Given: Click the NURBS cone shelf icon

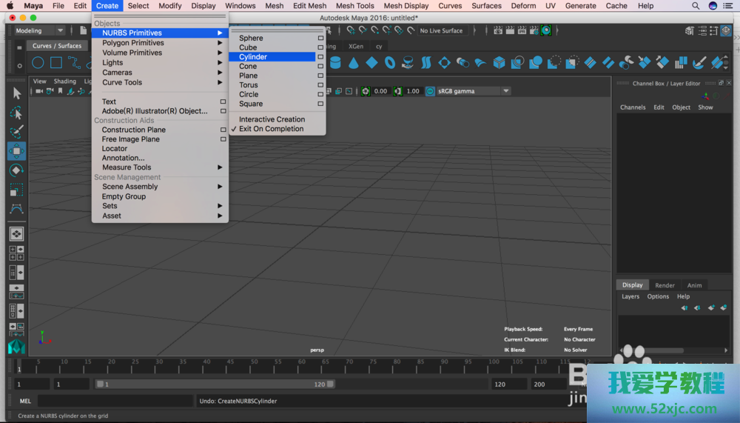Looking at the screenshot, I should 354,63.
